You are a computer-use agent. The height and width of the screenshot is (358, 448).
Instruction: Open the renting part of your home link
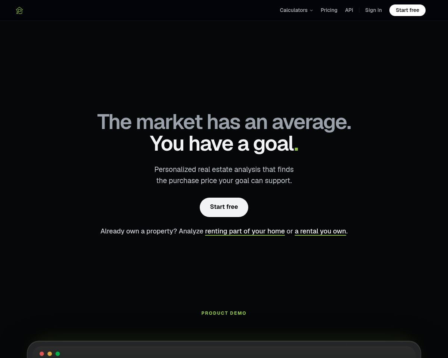pyautogui.click(x=245, y=231)
